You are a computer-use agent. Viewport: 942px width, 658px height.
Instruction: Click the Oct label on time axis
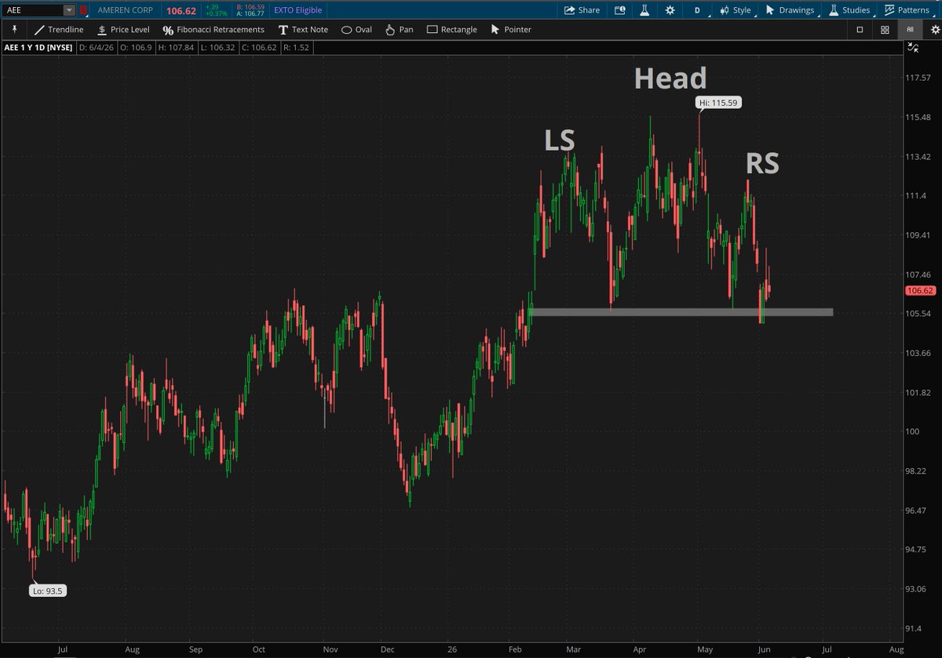click(259, 649)
